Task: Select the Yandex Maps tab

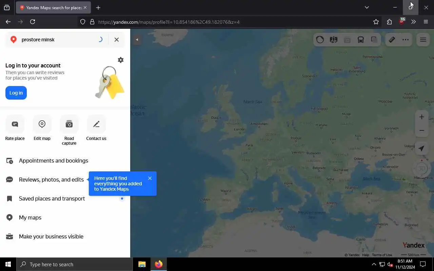Action: [x=53, y=7]
